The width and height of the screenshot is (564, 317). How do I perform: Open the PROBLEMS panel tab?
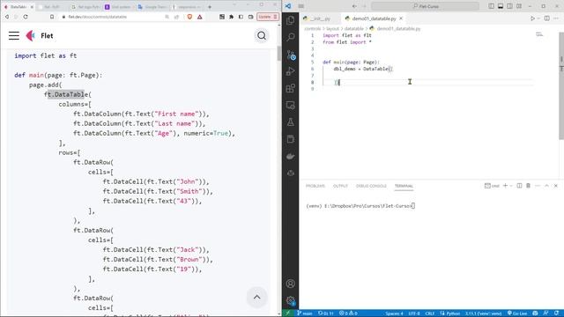click(315, 186)
